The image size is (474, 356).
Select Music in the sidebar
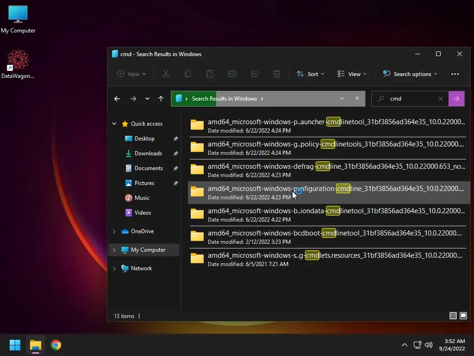coord(142,198)
